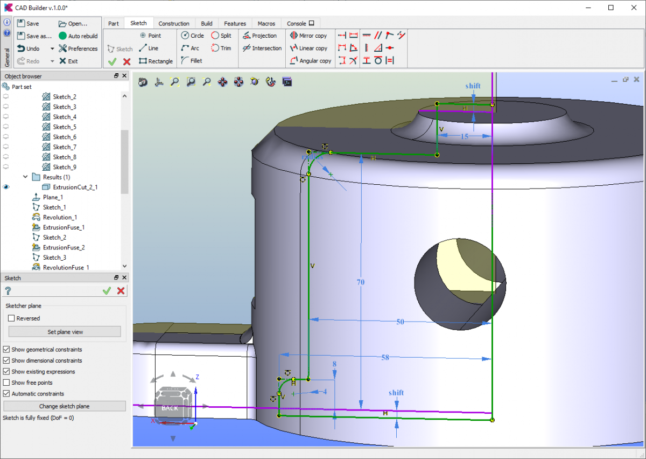646x459 pixels.
Task: Activate the Mirror copy tool
Action: (x=308, y=36)
